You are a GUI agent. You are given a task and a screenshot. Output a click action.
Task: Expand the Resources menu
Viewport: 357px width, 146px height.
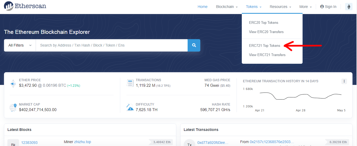280,7
